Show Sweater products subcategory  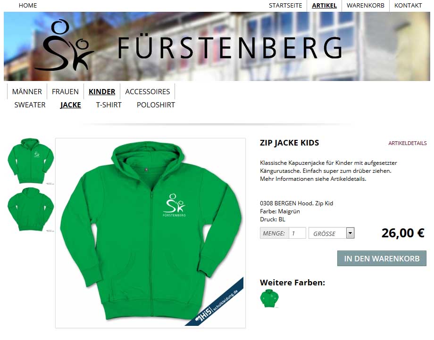pos(30,105)
